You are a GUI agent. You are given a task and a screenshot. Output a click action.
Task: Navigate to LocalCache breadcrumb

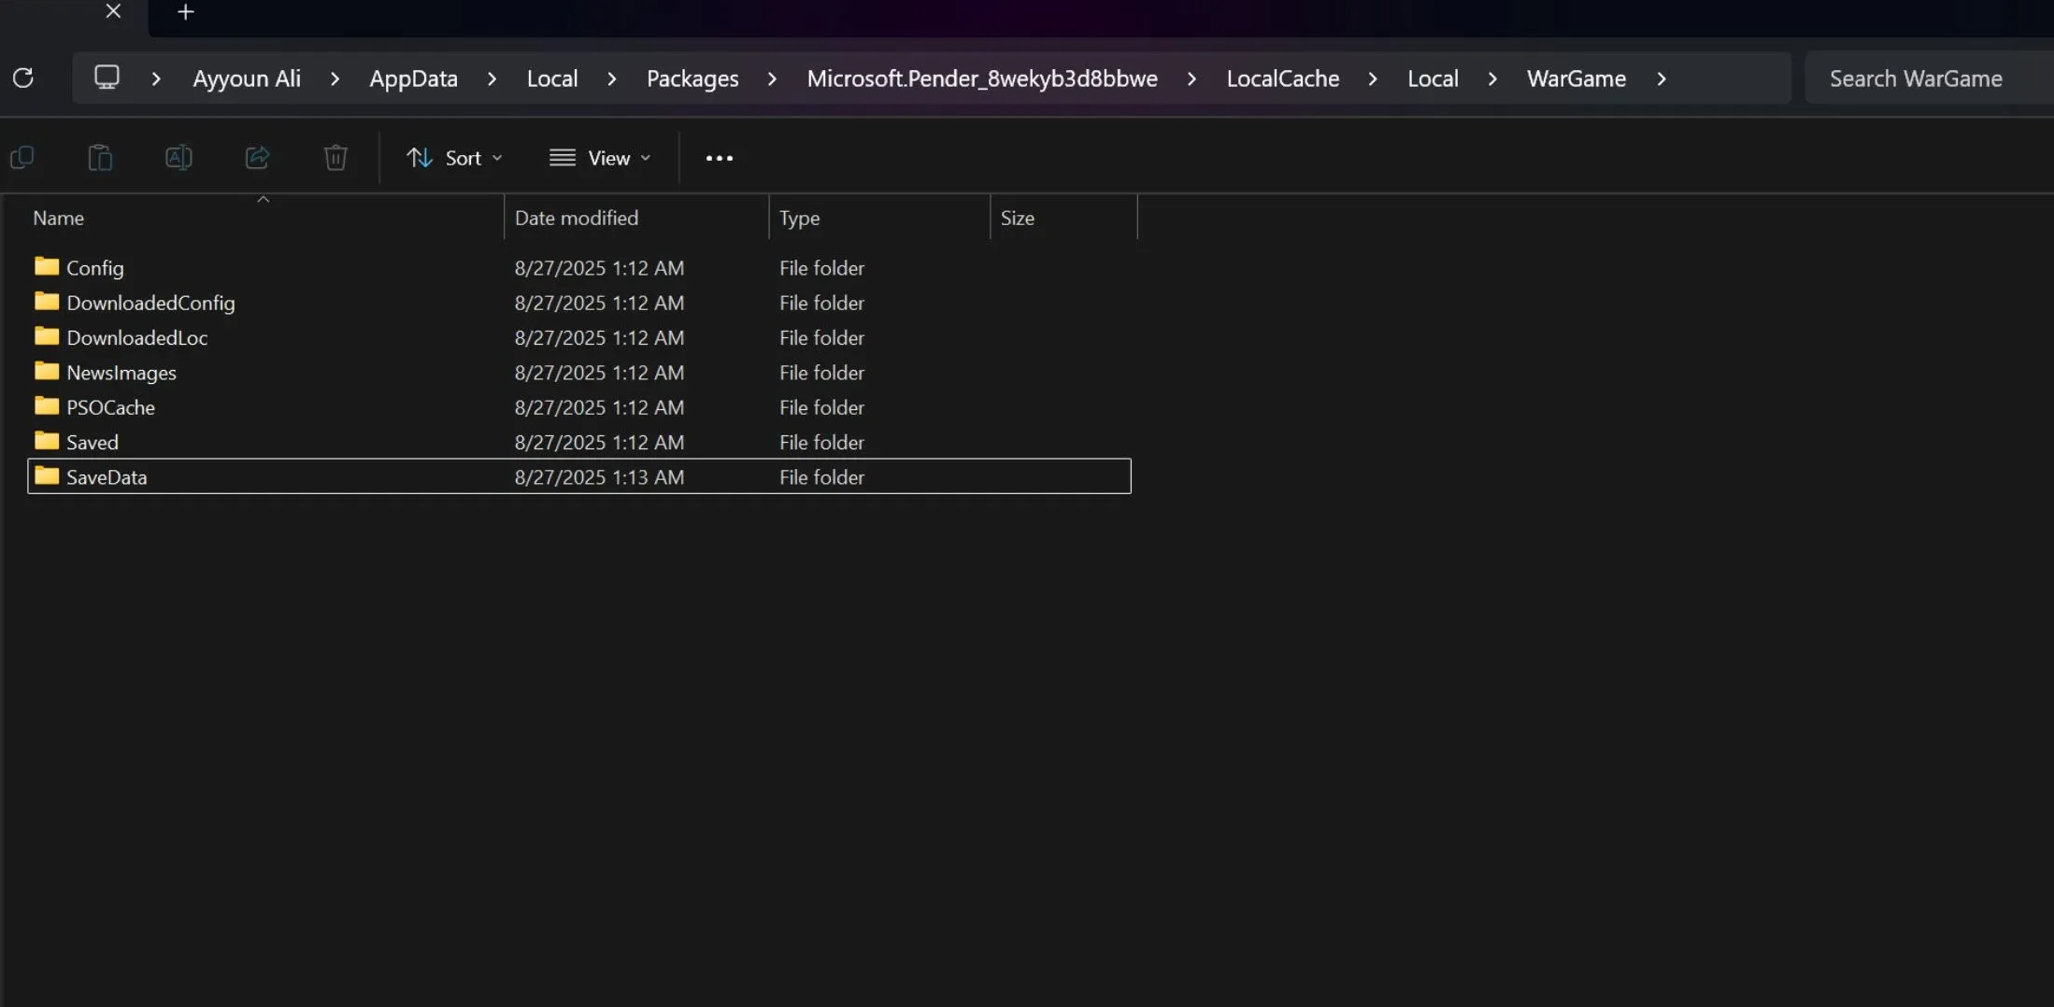(x=1282, y=78)
